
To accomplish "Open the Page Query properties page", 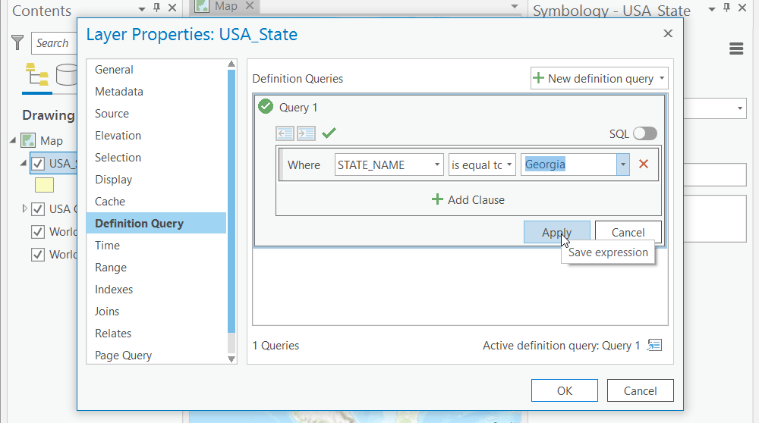I will (x=124, y=356).
